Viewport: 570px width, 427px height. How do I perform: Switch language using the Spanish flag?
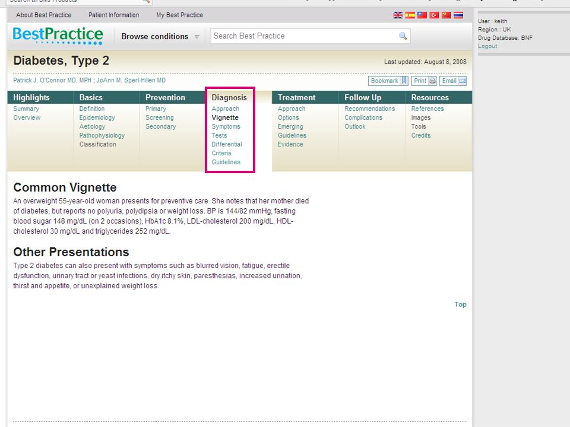[x=410, y=15]
